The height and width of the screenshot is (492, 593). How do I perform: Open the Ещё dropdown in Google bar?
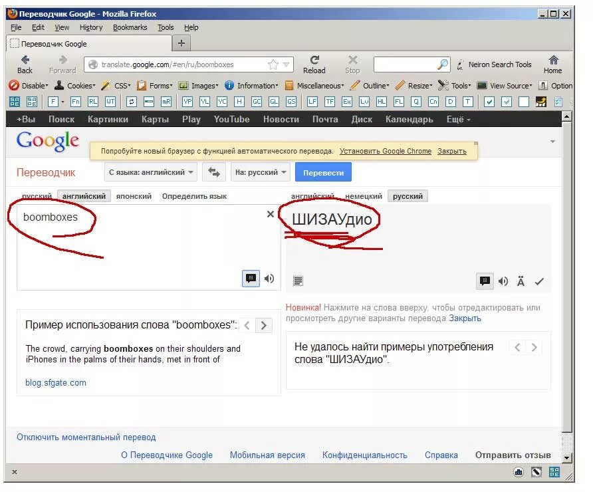pos(458,120)
